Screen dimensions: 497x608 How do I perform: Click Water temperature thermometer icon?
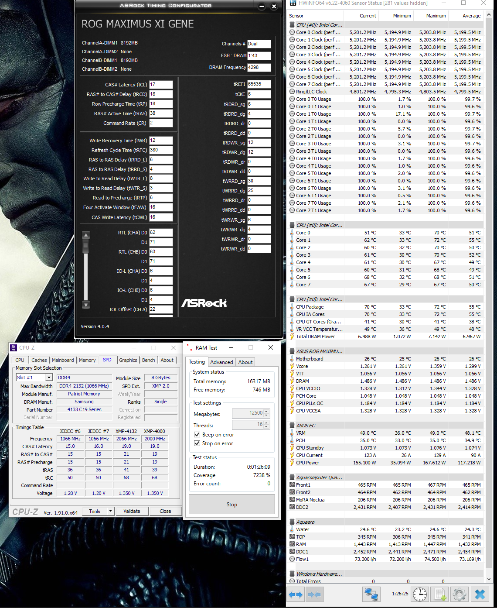coord(292,529)
